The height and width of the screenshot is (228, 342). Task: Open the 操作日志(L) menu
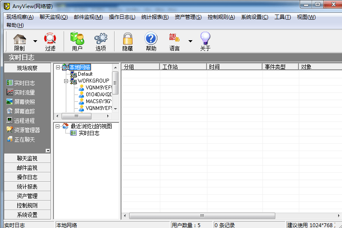pos(122,17)
